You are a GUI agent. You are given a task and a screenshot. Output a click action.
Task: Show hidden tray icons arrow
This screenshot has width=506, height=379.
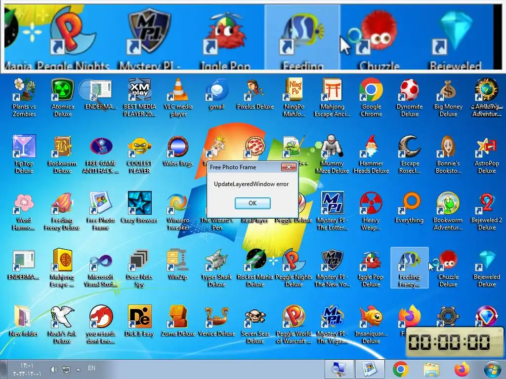pos(78,370)
